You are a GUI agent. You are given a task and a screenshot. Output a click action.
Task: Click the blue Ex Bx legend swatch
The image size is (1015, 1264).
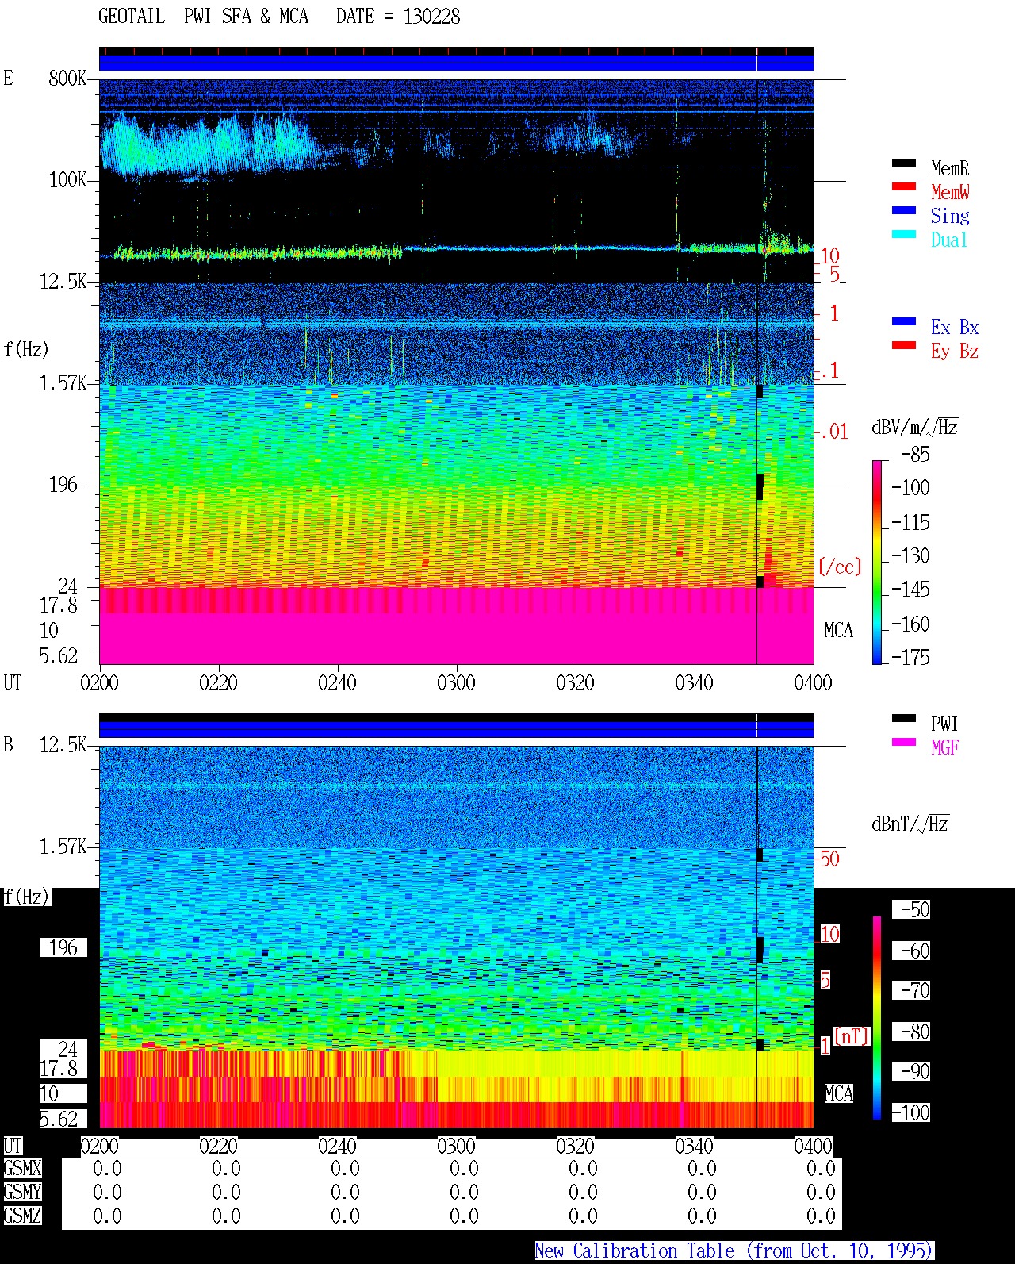904,322
